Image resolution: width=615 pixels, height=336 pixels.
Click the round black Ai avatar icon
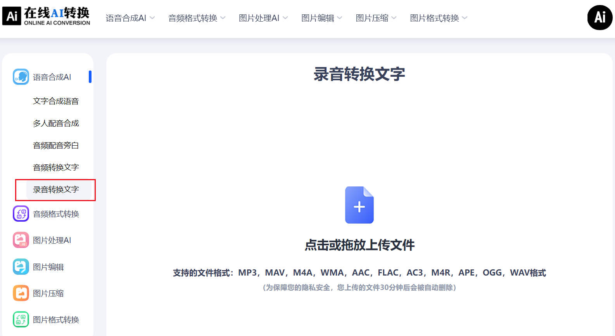599,17
